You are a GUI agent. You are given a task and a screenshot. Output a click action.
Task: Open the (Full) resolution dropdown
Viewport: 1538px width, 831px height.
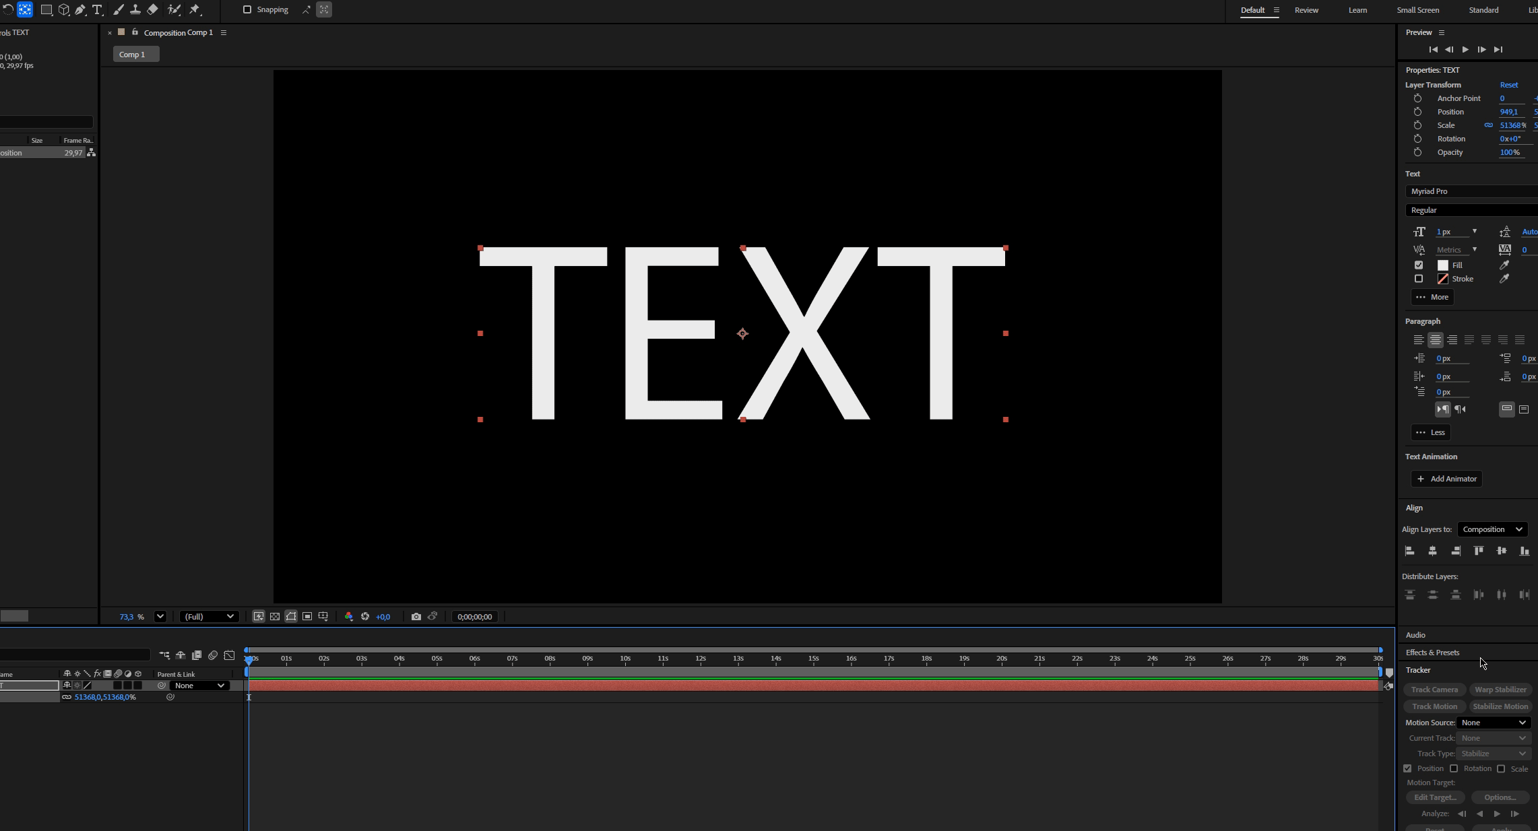pyautogui.click(x=209, y=616)
